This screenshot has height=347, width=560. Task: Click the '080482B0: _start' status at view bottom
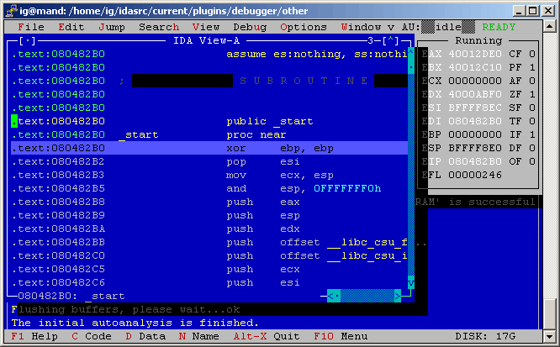point(71,297)
